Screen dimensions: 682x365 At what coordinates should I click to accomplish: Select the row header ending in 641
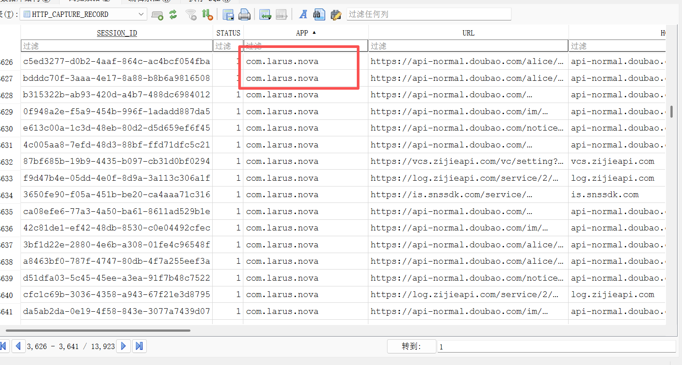tap(10, 312)
